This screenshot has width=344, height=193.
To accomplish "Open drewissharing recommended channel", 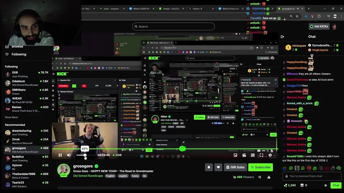I will coord(26,133).
